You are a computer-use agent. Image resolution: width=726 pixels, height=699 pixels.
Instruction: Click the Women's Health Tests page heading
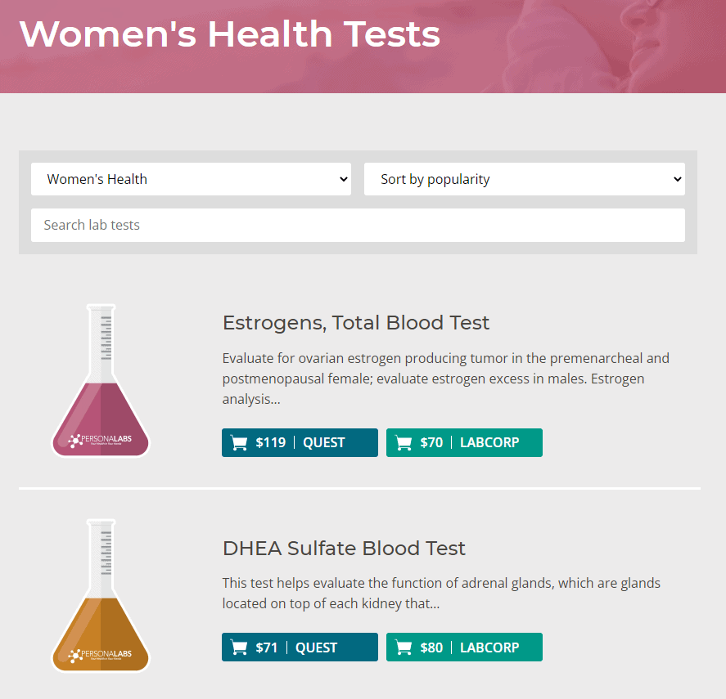pyautogui.click(x=230, y=34)
